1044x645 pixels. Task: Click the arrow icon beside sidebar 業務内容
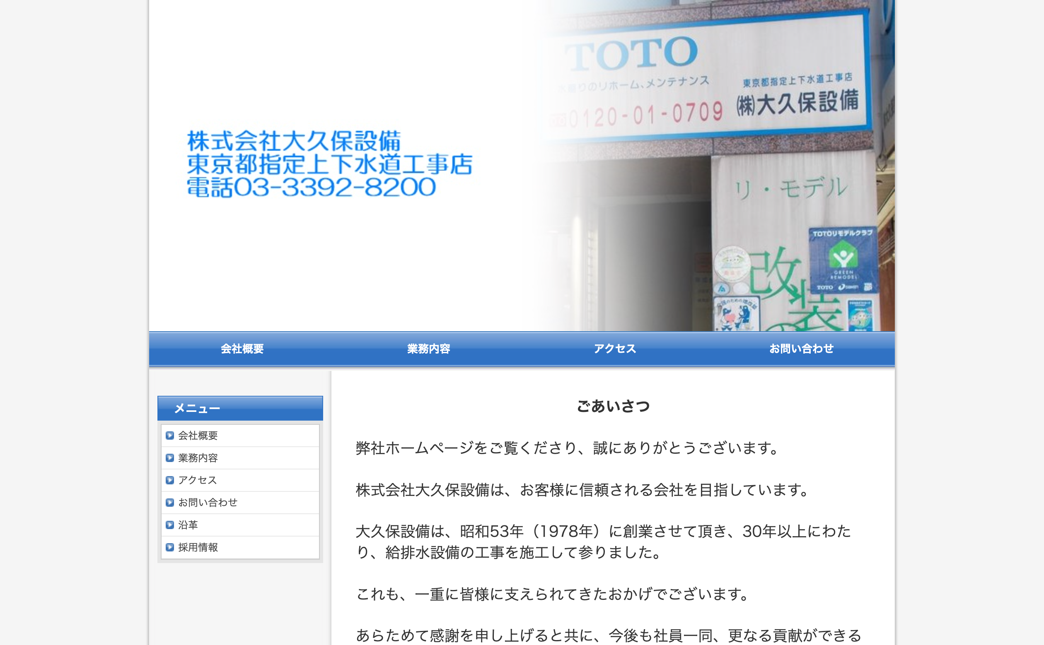(x=170, y=458)
